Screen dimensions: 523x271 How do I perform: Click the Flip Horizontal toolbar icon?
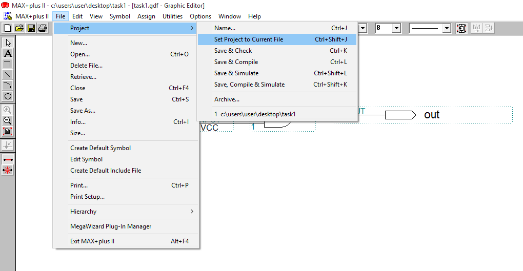coord(477,28)
